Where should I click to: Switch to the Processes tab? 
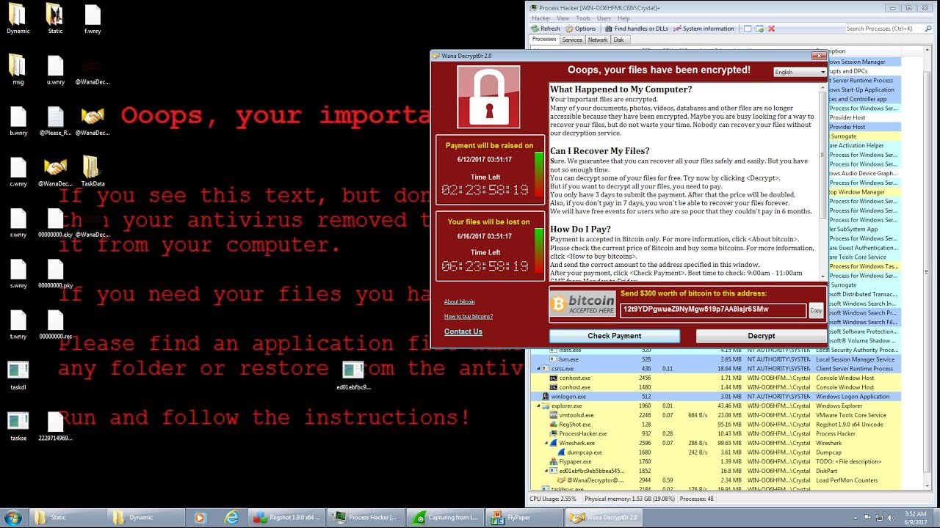(544, 39)
